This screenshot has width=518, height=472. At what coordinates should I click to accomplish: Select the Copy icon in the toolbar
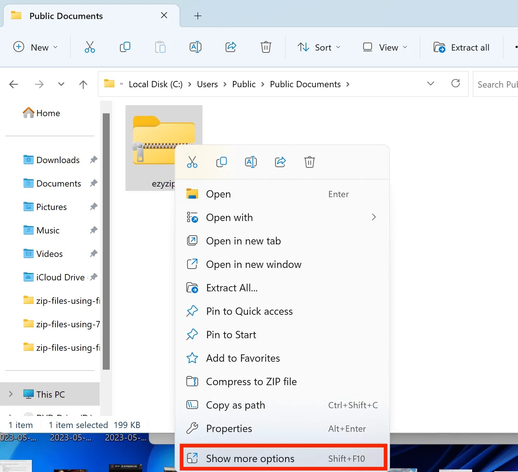[x=125, y=47]
